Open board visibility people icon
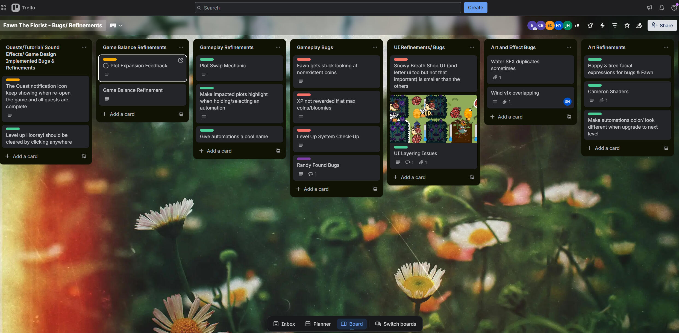The image size is (679, 333). 639,25
